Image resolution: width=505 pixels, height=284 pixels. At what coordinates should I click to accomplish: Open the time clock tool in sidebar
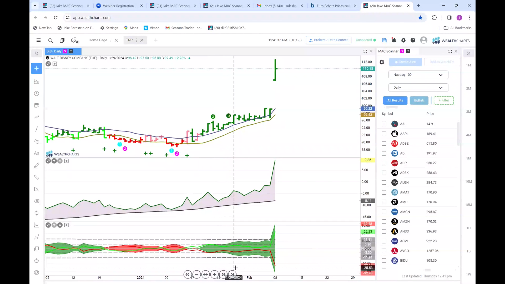point(37,94)
